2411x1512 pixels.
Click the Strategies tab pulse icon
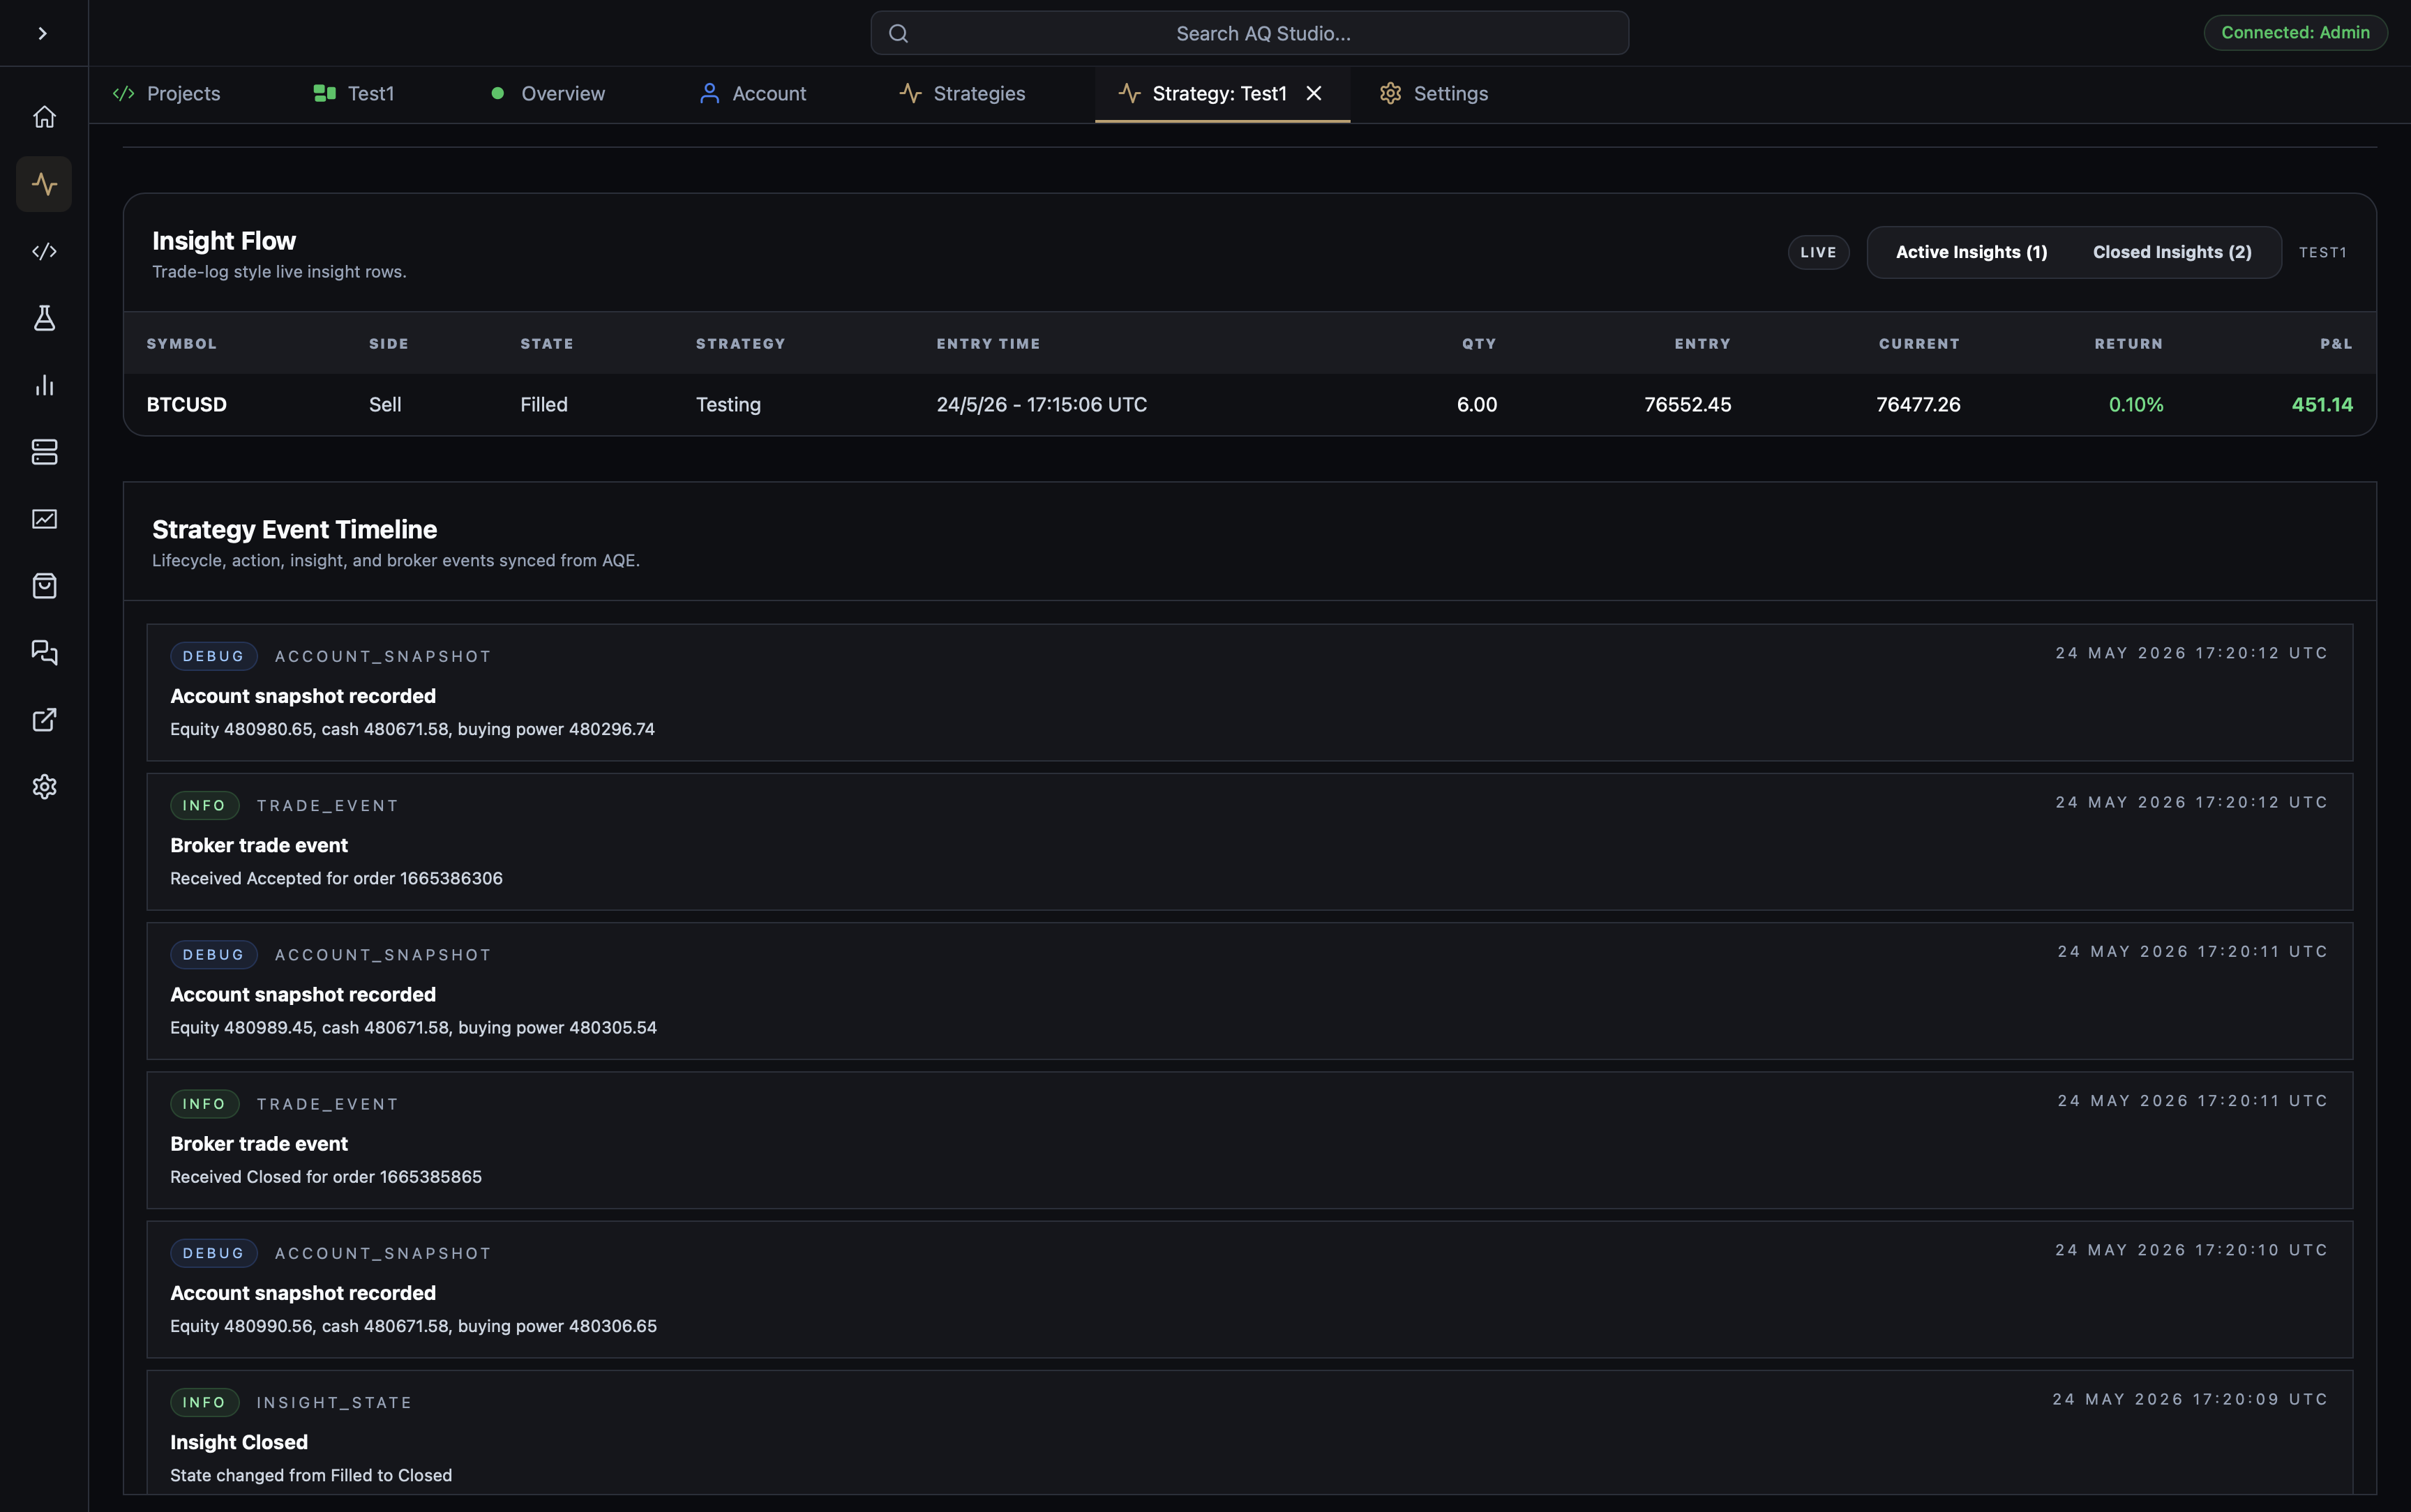click(x=910, y=93)
